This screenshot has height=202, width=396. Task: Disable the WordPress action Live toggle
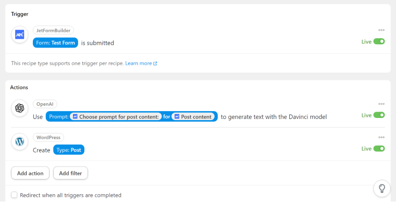pyautogui.click(x=379, y=149)
